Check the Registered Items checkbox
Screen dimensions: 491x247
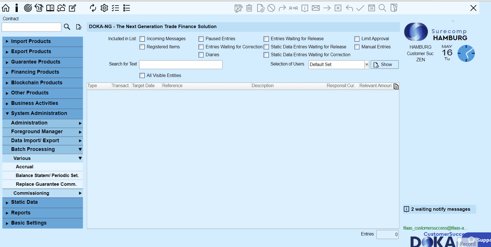142,47
